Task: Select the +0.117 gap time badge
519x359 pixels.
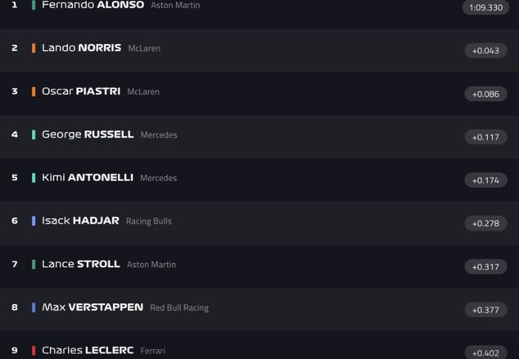Action: [485, 137]
